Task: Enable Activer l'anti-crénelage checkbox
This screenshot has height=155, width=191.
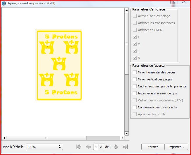Action: 135,16
